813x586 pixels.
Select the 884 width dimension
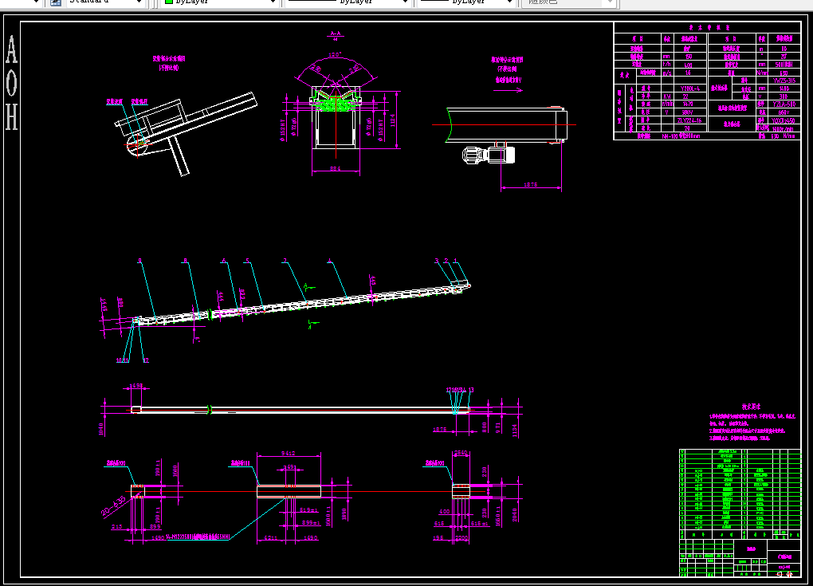pyautogui.click(x=336, y=168)
